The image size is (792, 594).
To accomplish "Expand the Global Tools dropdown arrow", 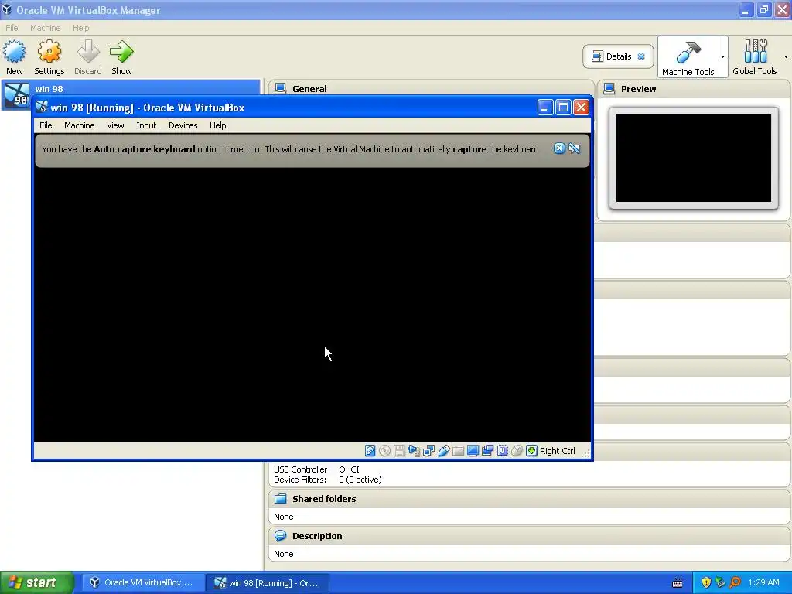I will coord(786,56).
